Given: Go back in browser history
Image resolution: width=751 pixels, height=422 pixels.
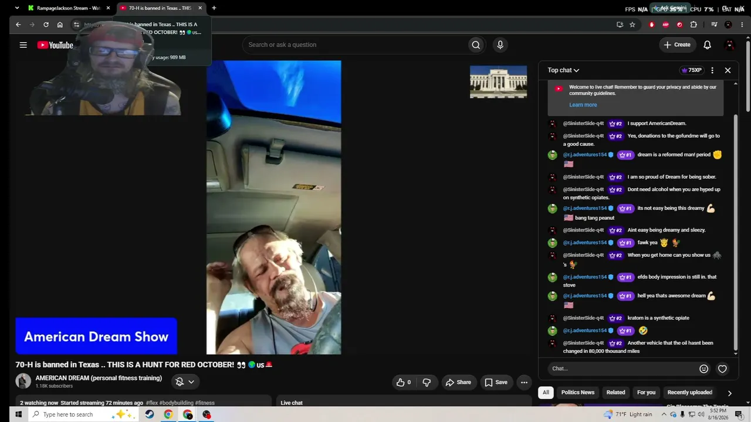Looking at the screenshot, I should click(18, 25).
